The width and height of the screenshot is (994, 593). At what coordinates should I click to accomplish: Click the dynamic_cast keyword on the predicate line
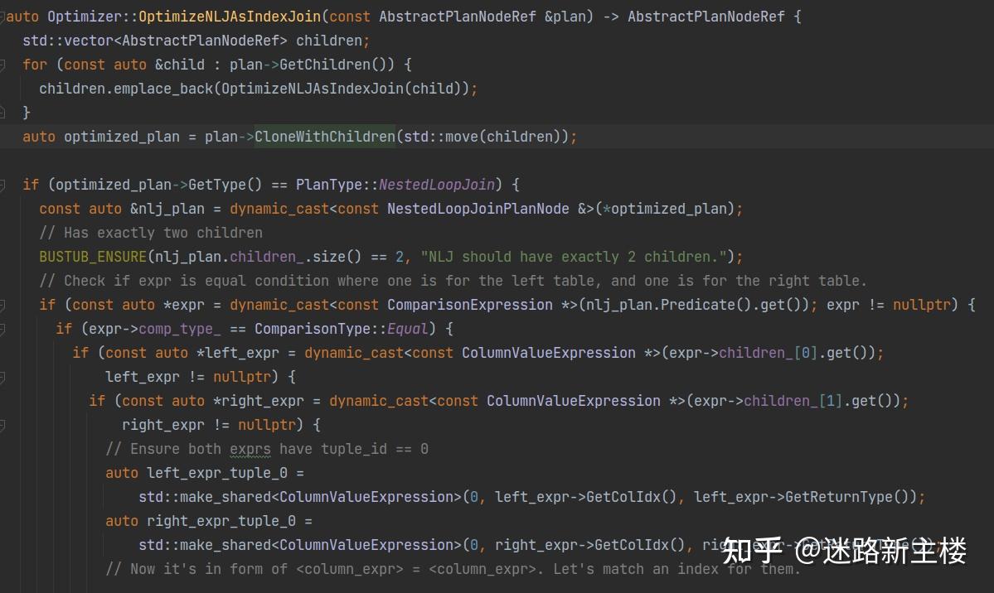279,304
